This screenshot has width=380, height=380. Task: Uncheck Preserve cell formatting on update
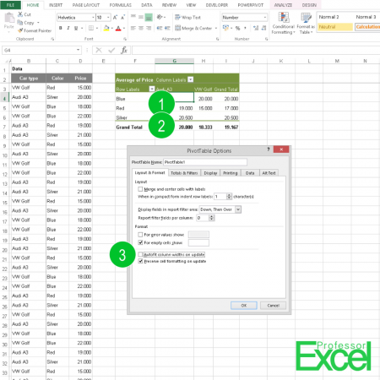click(140, 261)
